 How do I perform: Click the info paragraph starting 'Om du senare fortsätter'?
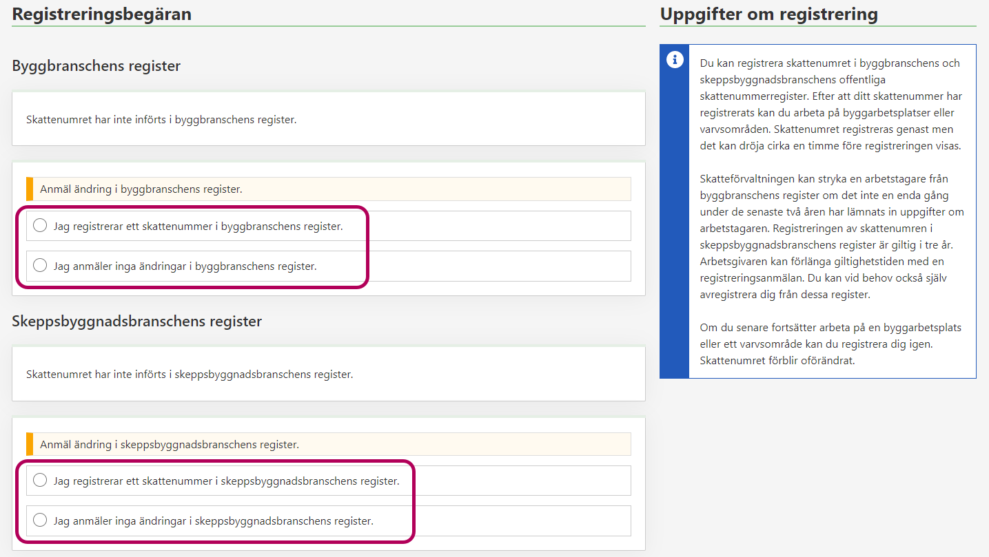[830, 344]
